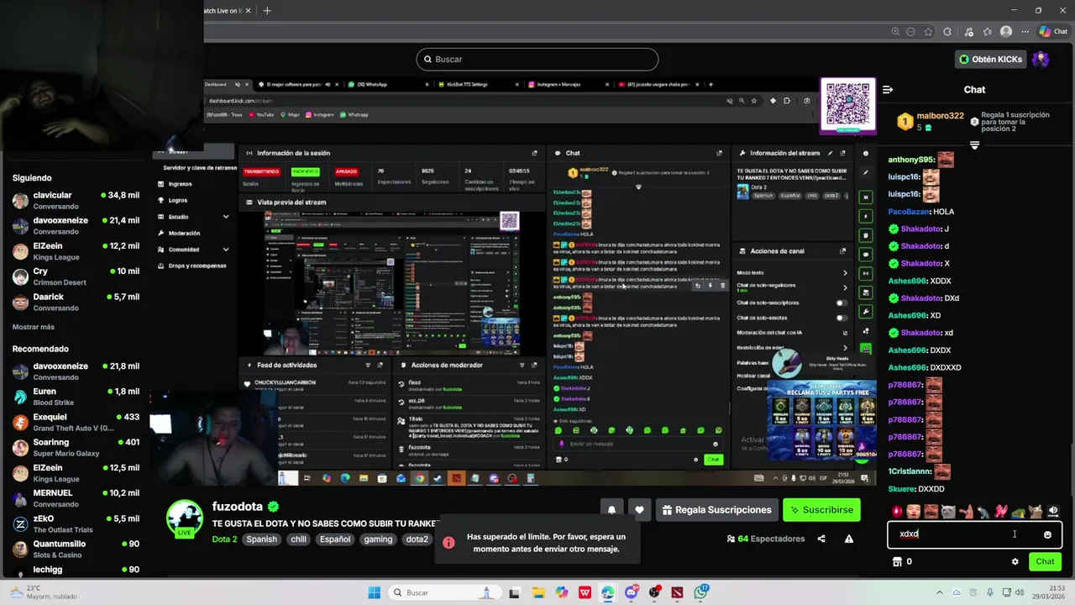Report the stream via warning triangle icon

(849, 539)
